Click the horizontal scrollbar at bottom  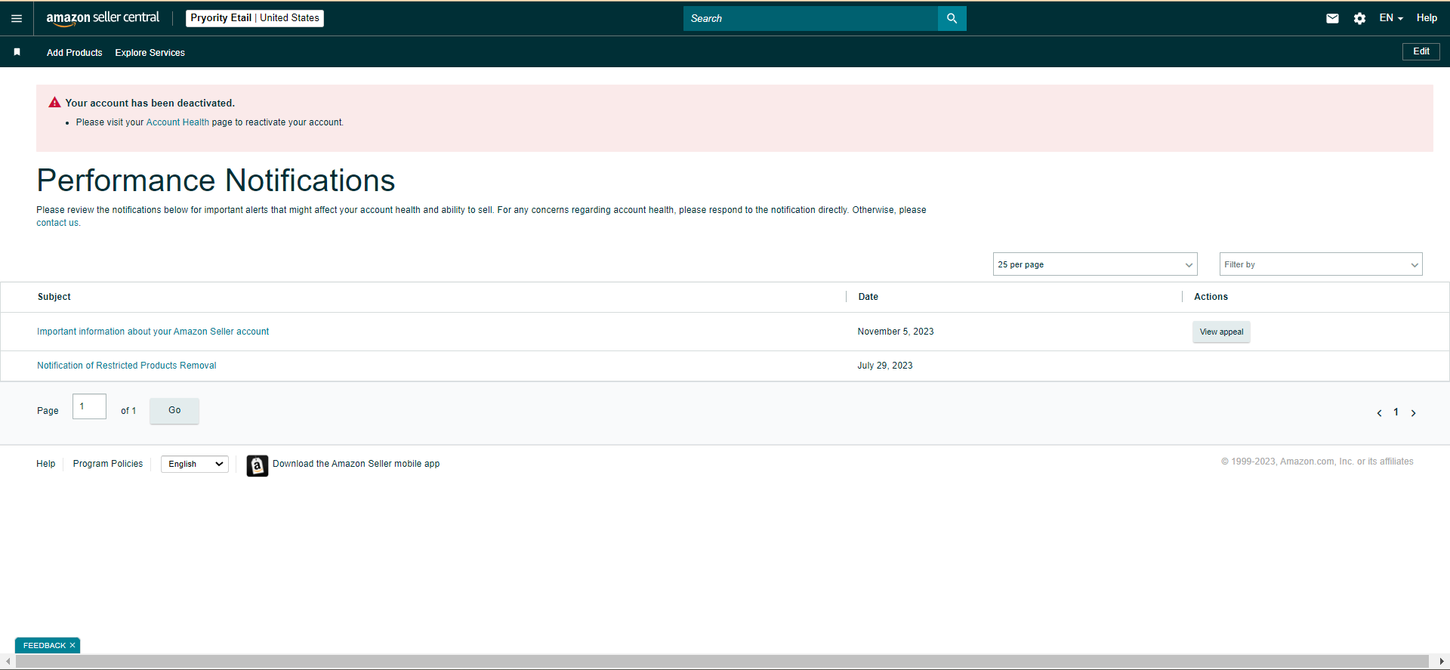(x=721, y=661)
